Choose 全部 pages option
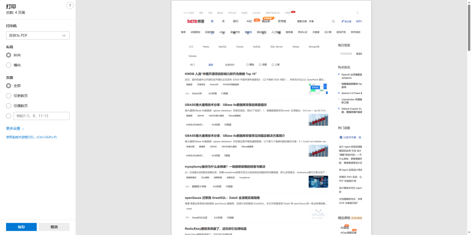This screenshot has height=235, width=471. click(8, 86)
